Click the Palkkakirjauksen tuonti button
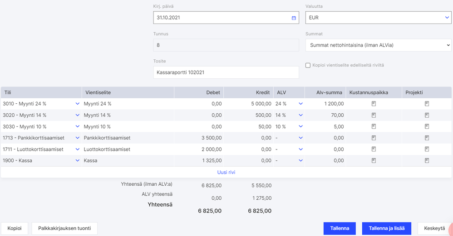The width and height of the screenshot is (453, 236). click(x=64, y=228)
